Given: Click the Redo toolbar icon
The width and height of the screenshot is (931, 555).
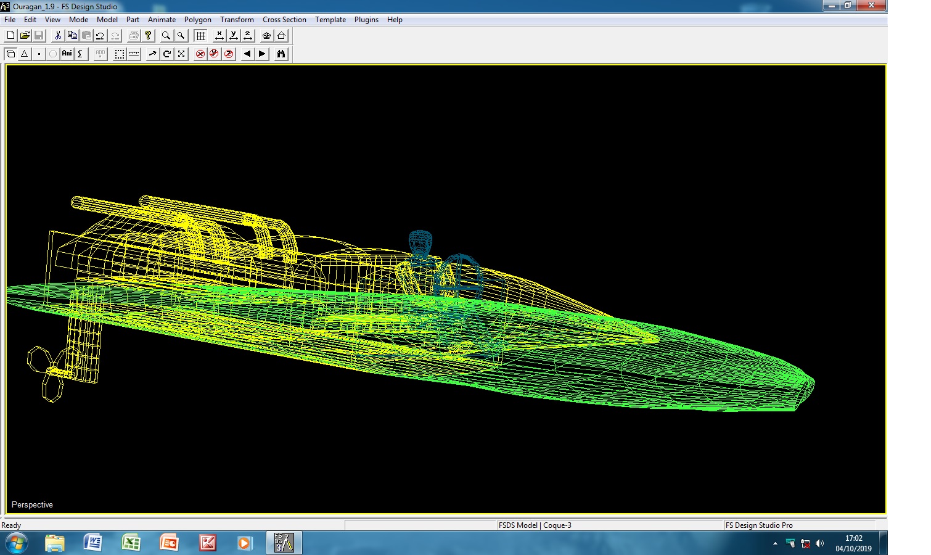Looking at the screenshot, I should click(x=115, y=36).
